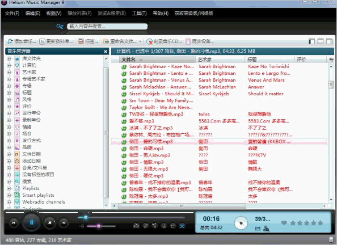This screenshot has width=337, height=245.
Task: Click the first round player option icon
Action: [x=137, y=226]
